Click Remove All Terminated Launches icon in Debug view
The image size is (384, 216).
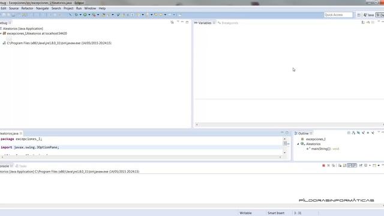click(x=172, y=22)
